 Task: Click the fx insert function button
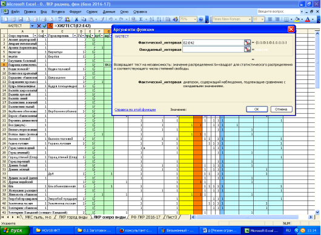tap(50, 26)
